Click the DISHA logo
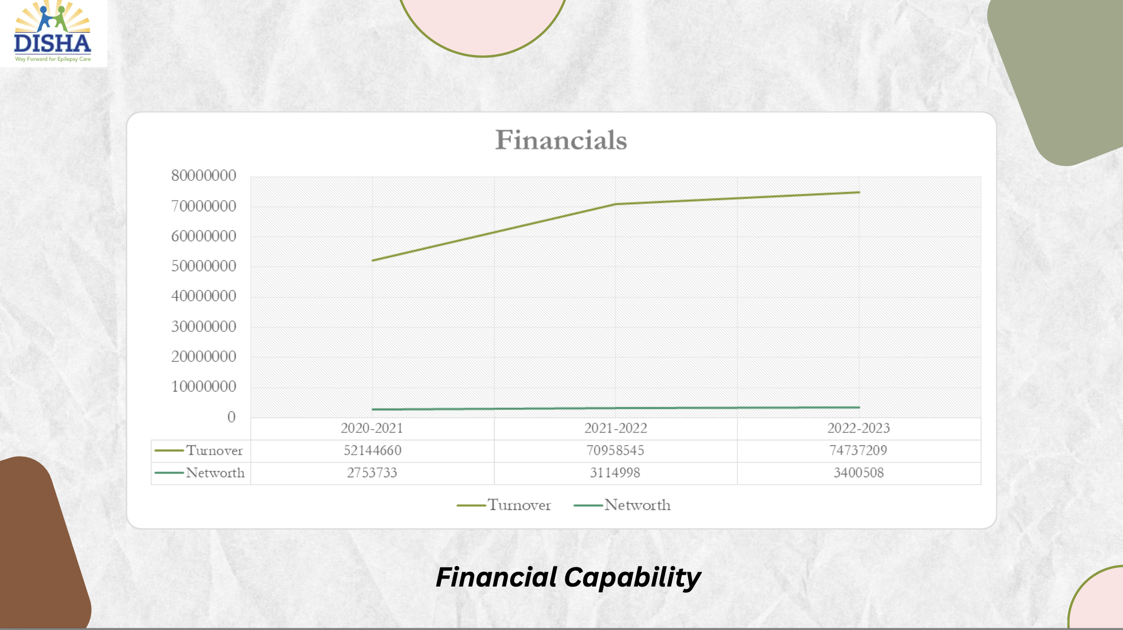 point(53,33)
